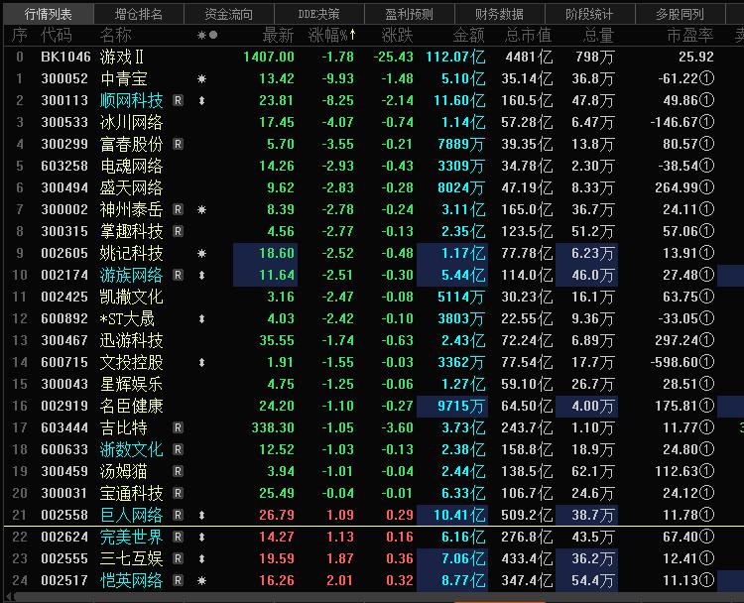Click the 名称 column header
This screenshot has width=744, height=603.
tap(115, 35)
